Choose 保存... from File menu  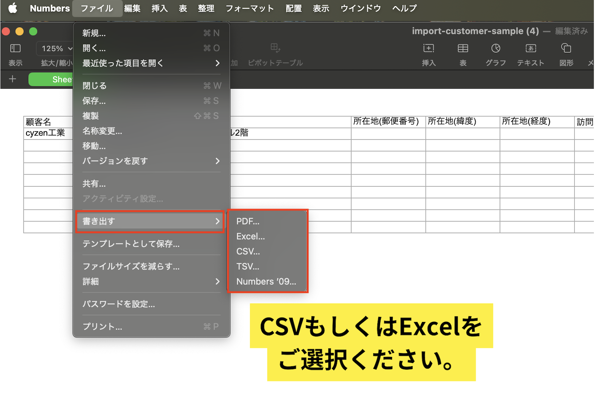click(x=151, y=101)
